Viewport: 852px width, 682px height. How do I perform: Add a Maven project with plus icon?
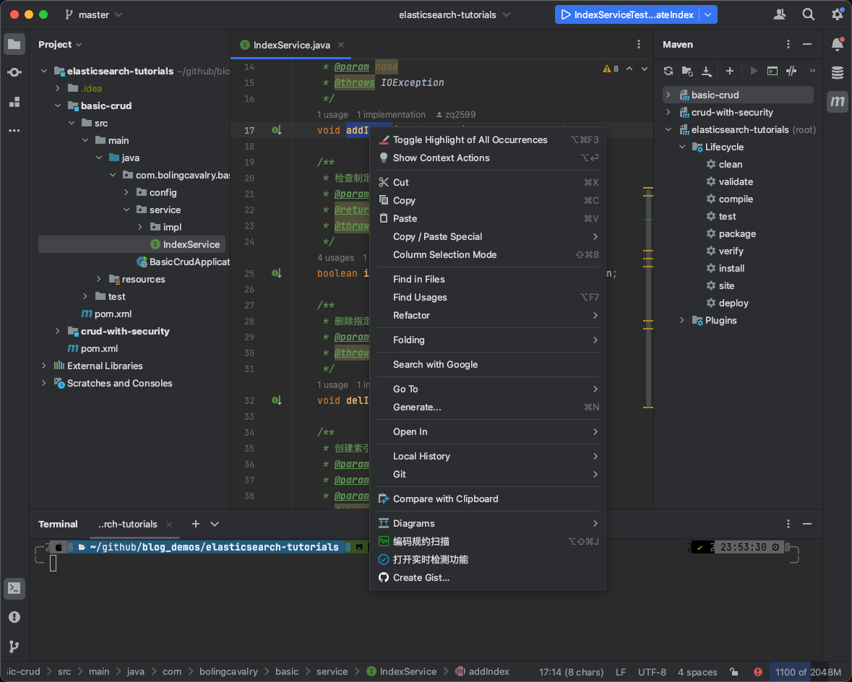(x=730, y=71)
